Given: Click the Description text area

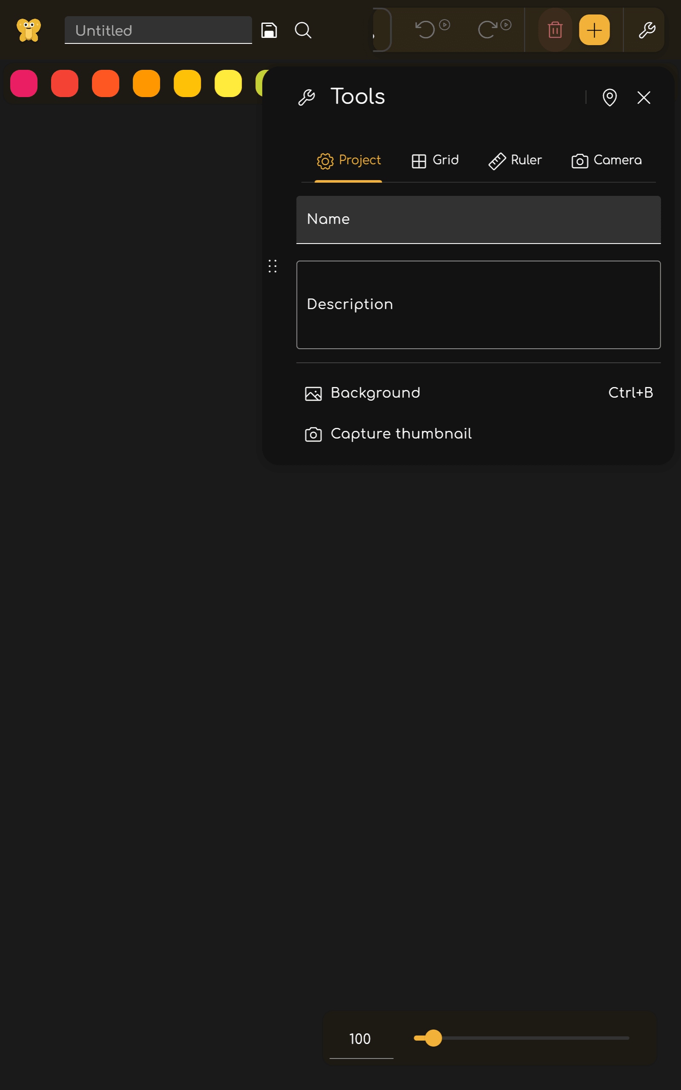Looking at the screenshot, I should pos(478,304).
